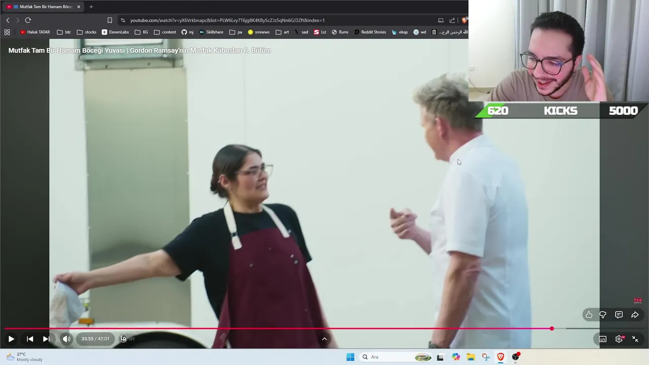This screenshot has height=365, width=649.
Task: Like the video with thumbs up
Action: (589, 315)
